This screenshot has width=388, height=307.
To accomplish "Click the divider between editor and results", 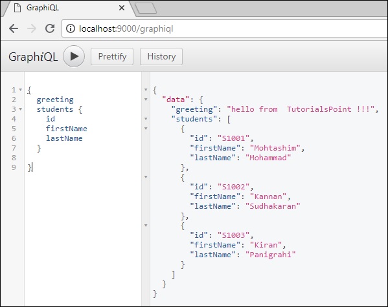I will (146, 189).
